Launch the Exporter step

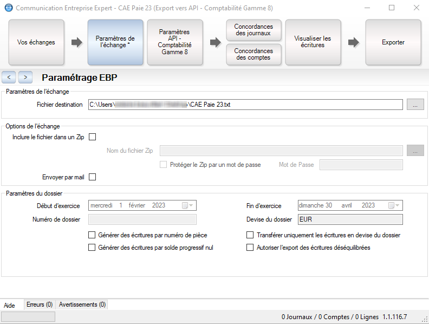tap(393, 42)
